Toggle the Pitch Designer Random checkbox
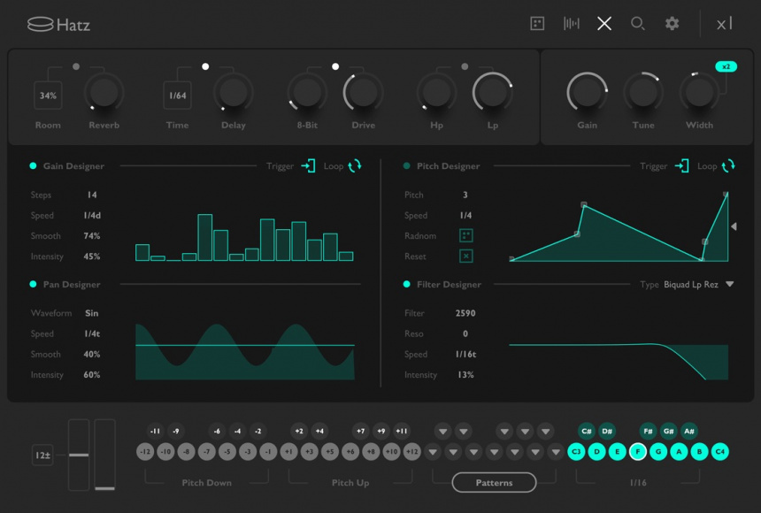The image size is (761, 513). [466, 236]
